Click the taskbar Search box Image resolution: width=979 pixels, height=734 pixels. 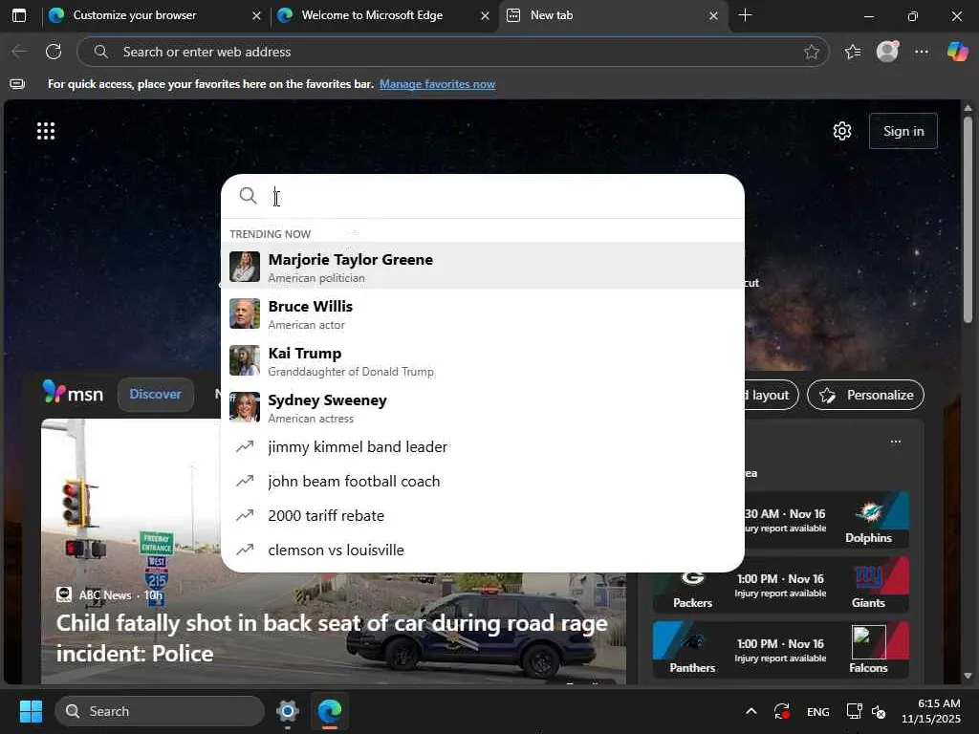(x=160, y=711)
